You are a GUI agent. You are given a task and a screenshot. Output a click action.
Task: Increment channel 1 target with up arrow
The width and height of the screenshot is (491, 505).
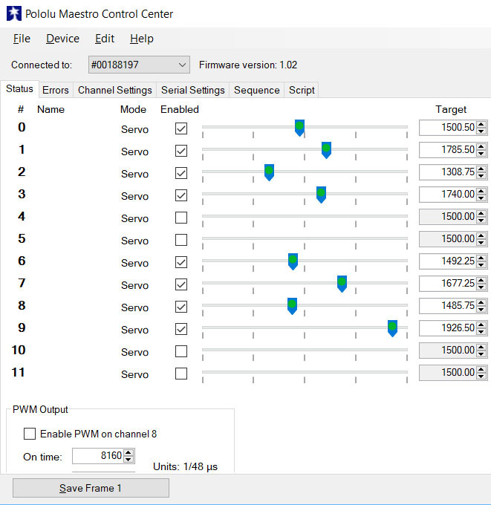[x=481, y=146]
